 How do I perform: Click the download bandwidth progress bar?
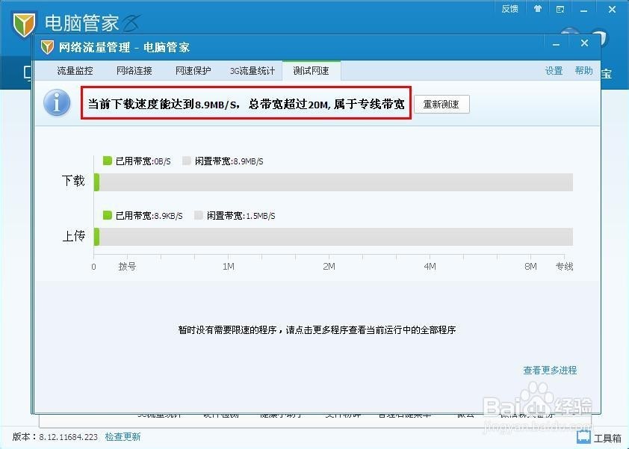336,181
